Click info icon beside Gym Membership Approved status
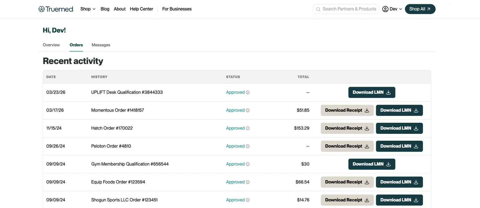Screen dimensions: 480x208 pyautogui.click(x=248, y=164)
